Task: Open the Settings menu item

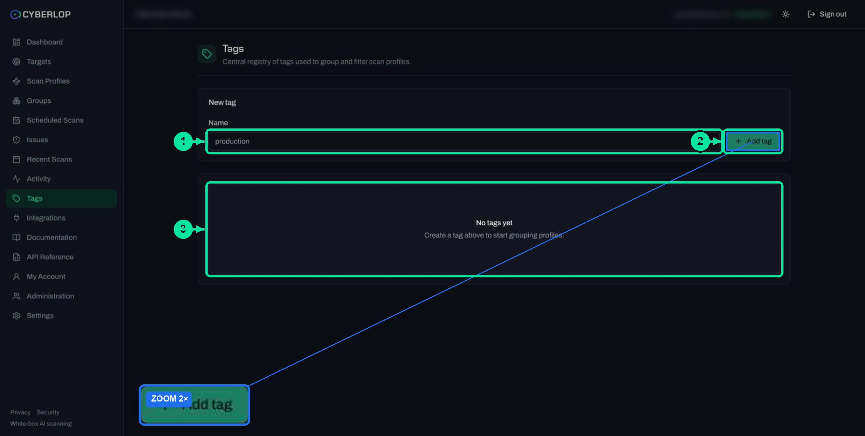Action: click(x=62, y=316)
